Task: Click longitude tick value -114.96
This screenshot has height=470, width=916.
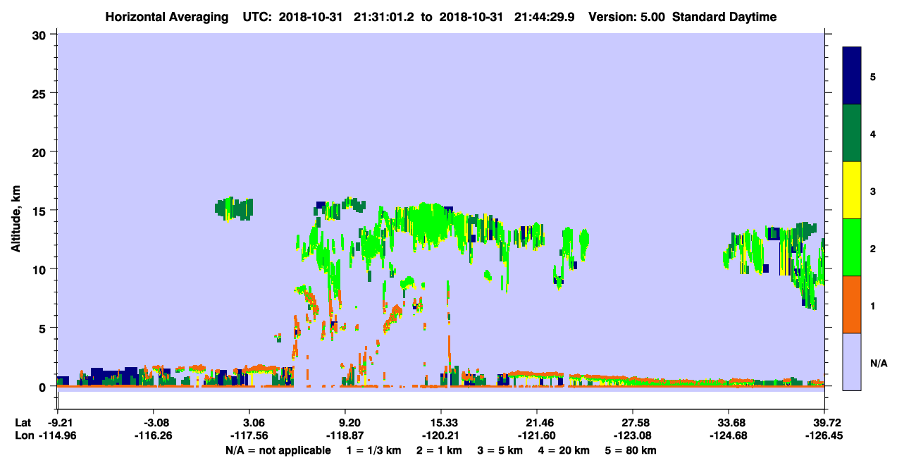Action: [57, 435]
